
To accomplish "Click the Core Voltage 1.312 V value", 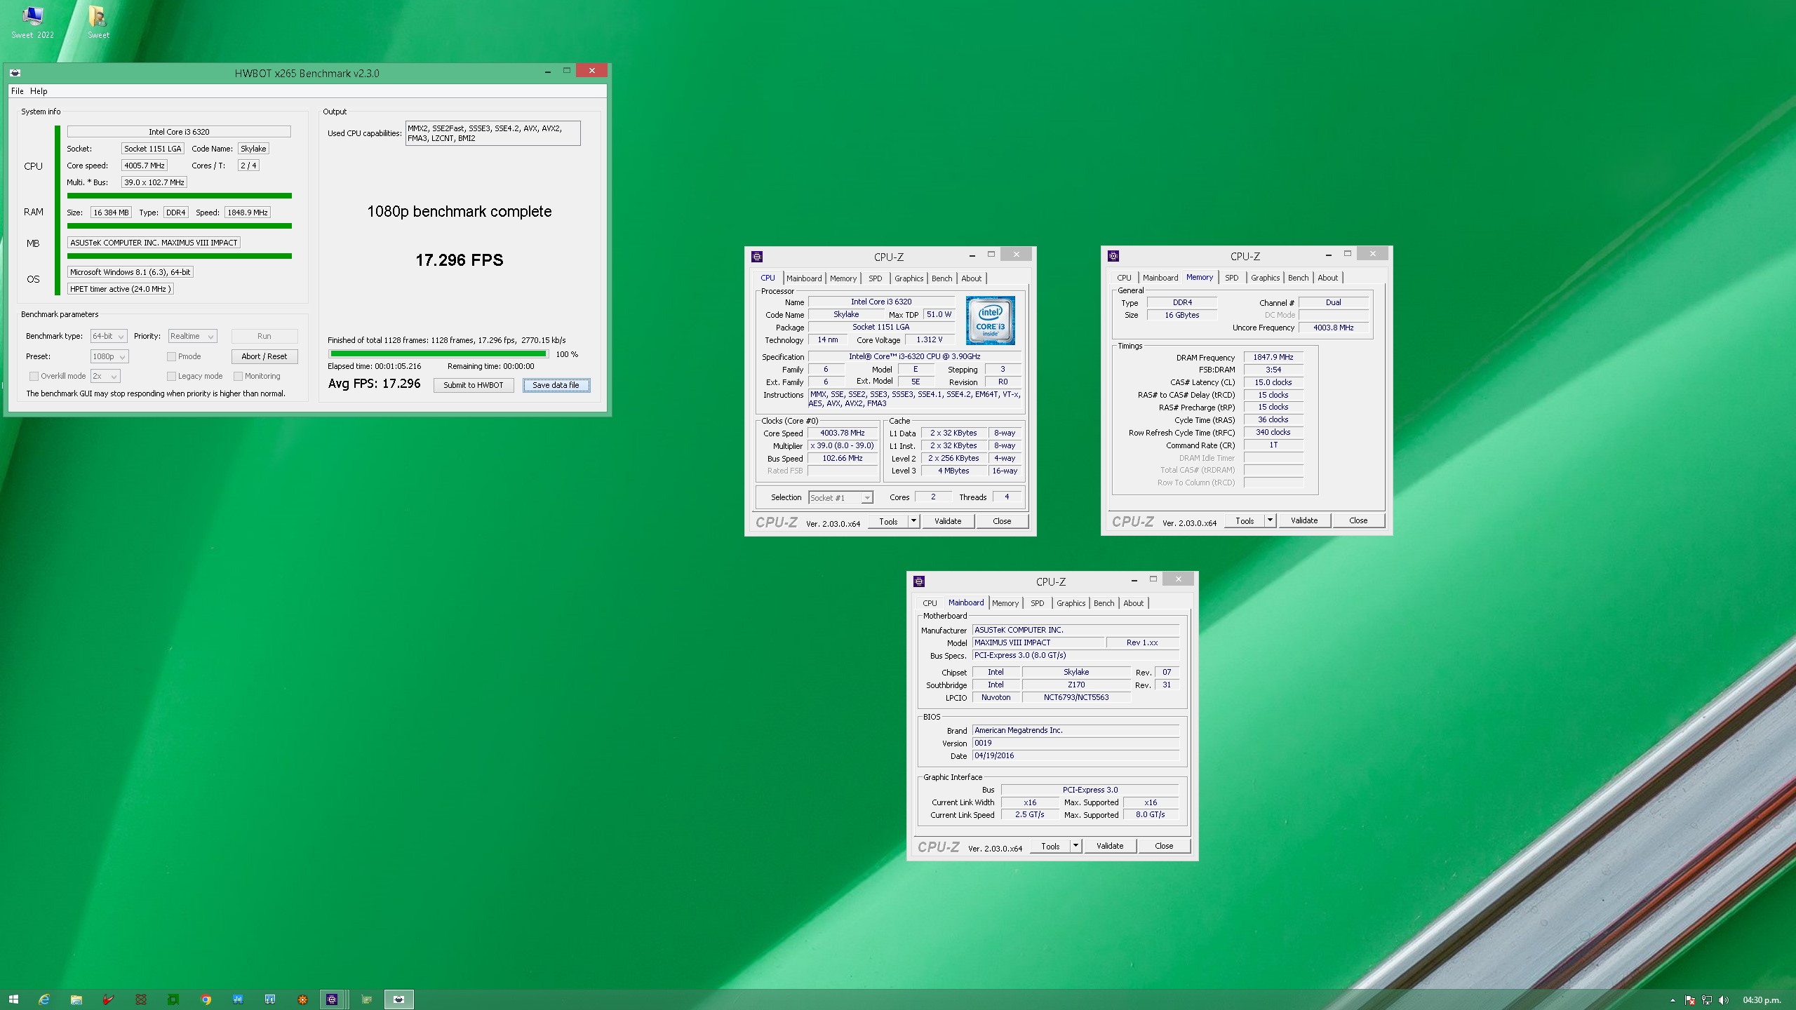I will 930,339.
